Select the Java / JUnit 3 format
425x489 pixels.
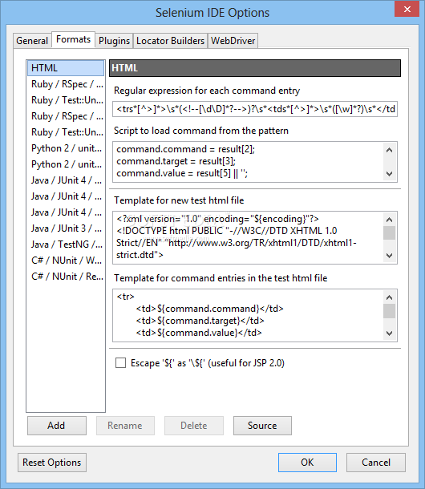point(66,228)
